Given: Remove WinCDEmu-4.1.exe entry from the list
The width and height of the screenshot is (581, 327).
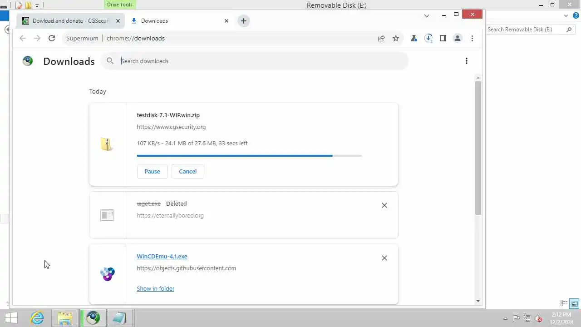Looking at the screenshot, I should [x=384, y=258].
